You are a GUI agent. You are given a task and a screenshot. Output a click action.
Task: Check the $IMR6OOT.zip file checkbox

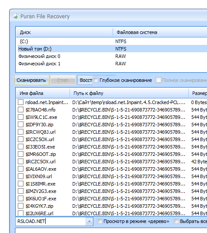pos(20,154)
